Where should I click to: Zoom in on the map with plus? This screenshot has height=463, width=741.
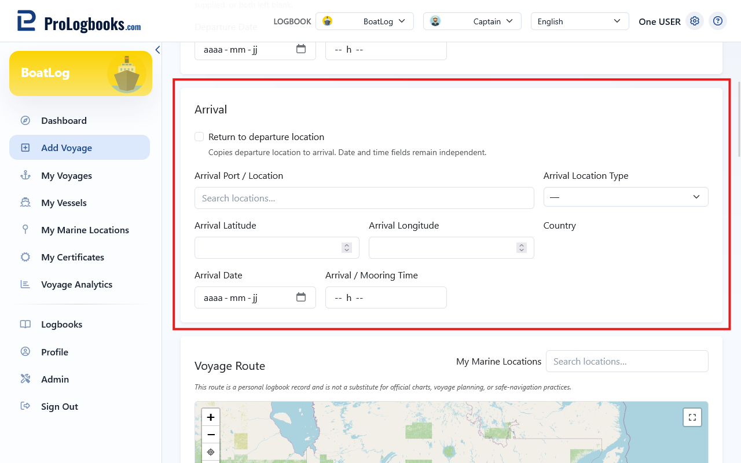(x=211, y=417)
